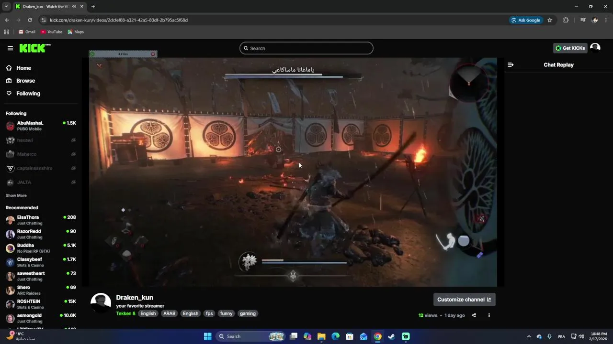This screenshot has height=344, width=613.
Task: Open the Gmail bookmark
Action: (27, 32)
